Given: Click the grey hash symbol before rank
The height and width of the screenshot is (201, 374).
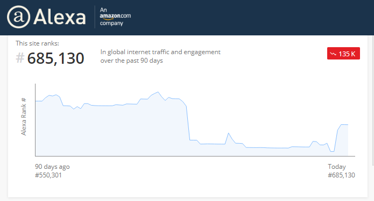Looking at the screenshot, I should pyautogui.click(x=20, y=58).
